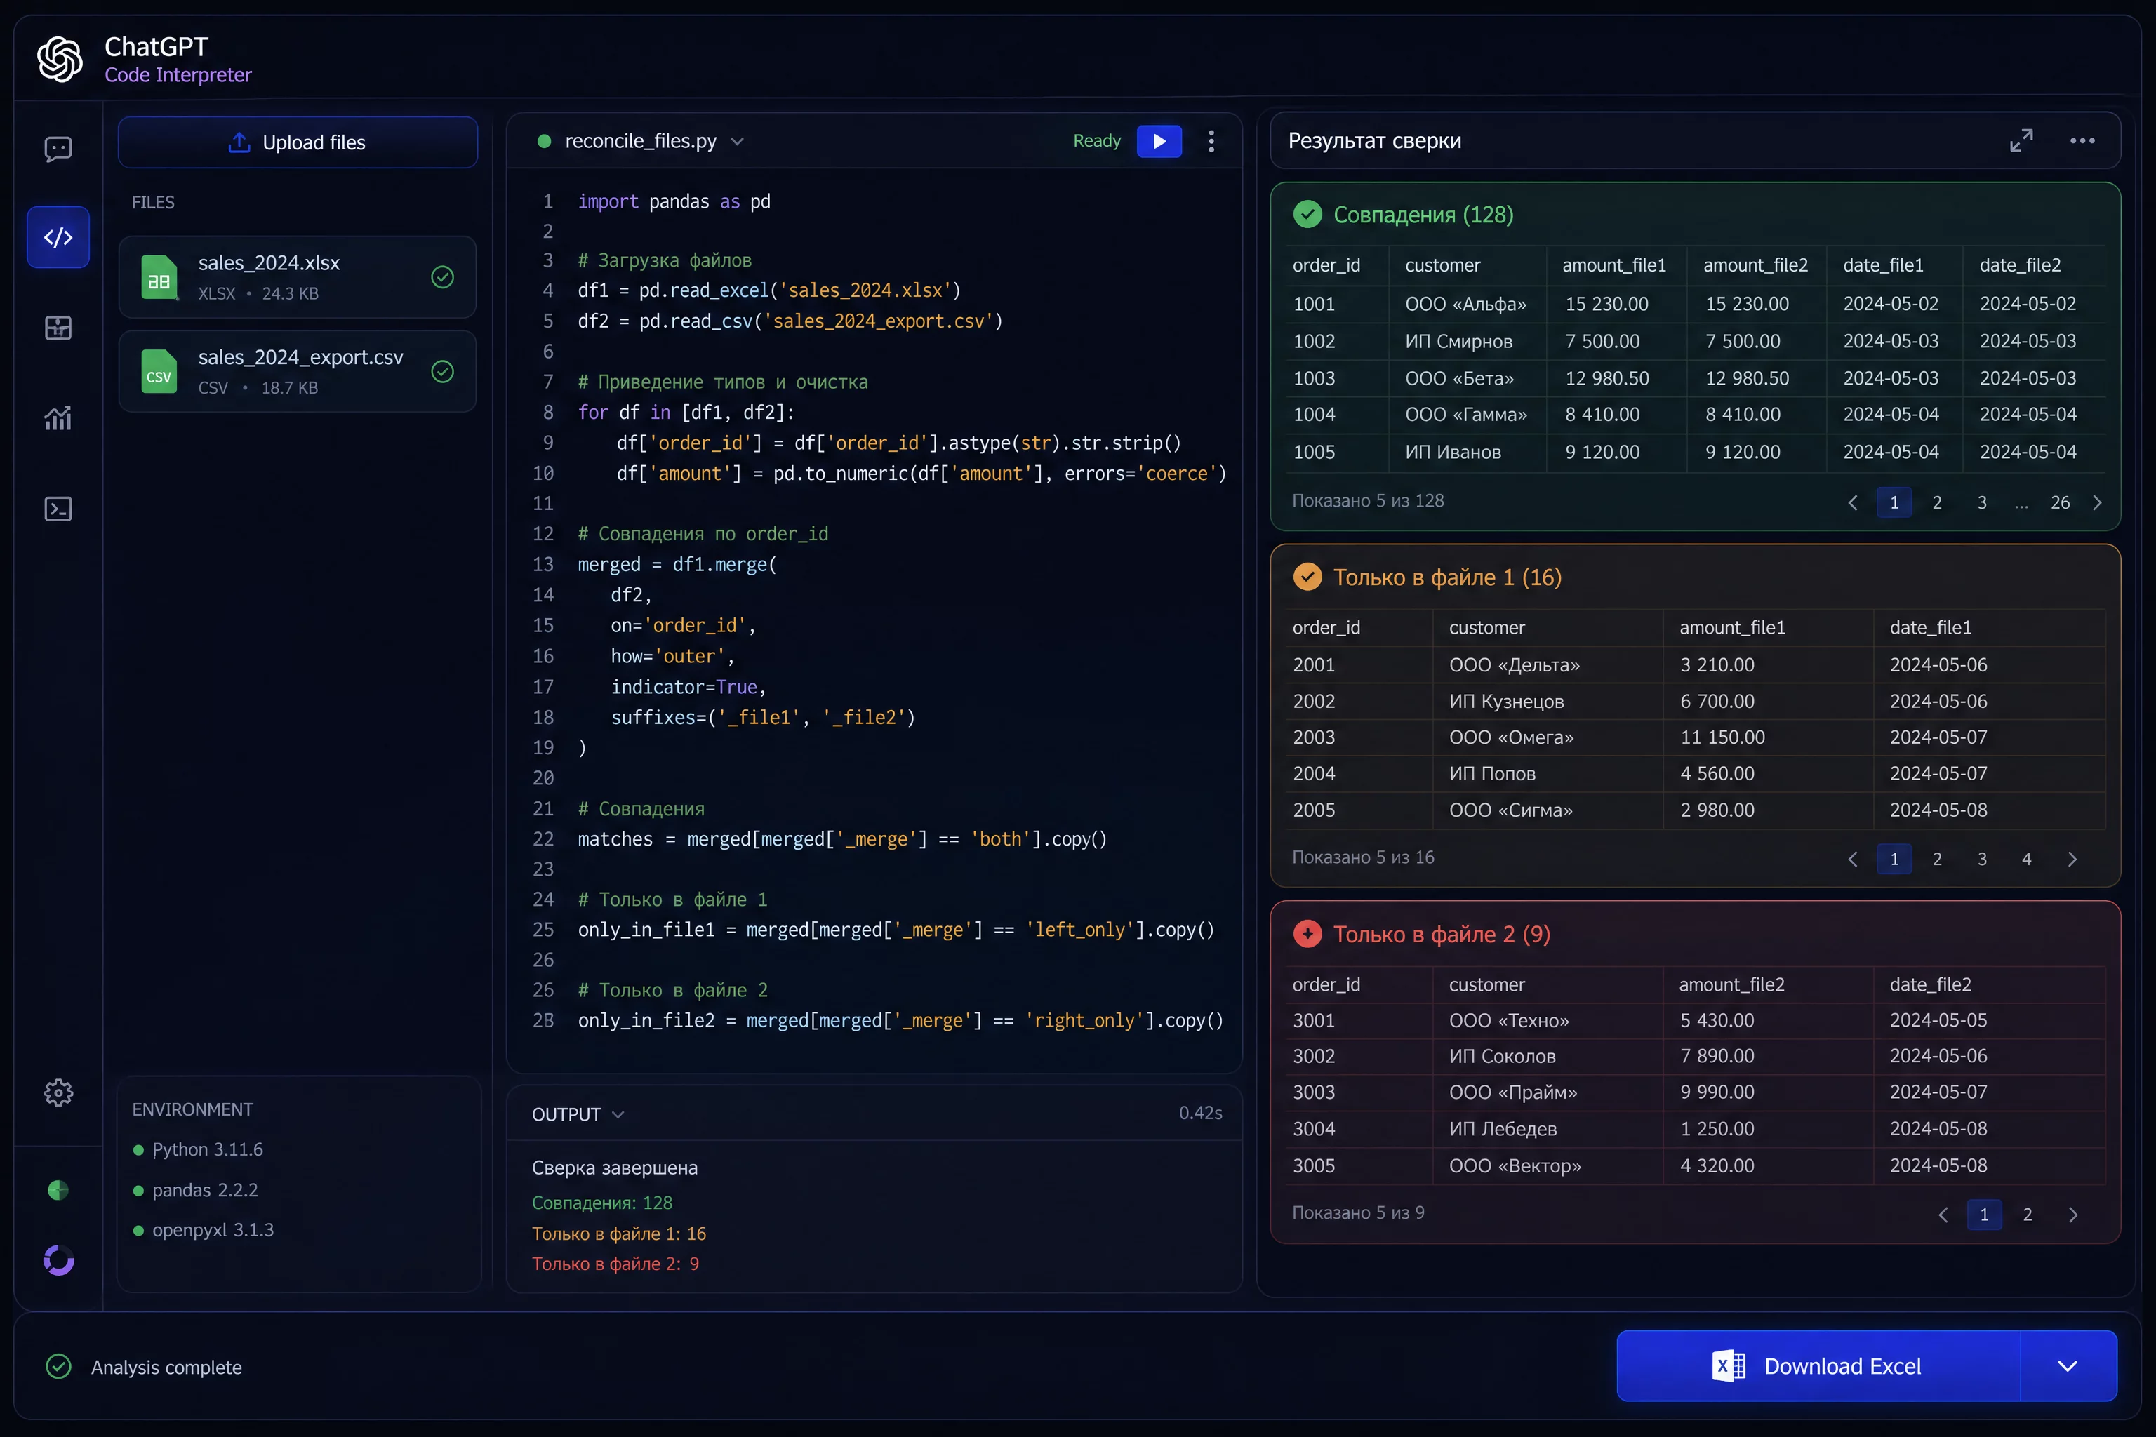Select current page 1 in Только в файле 2
Screen dimensions: 2156x1437
(1985, 1215)
